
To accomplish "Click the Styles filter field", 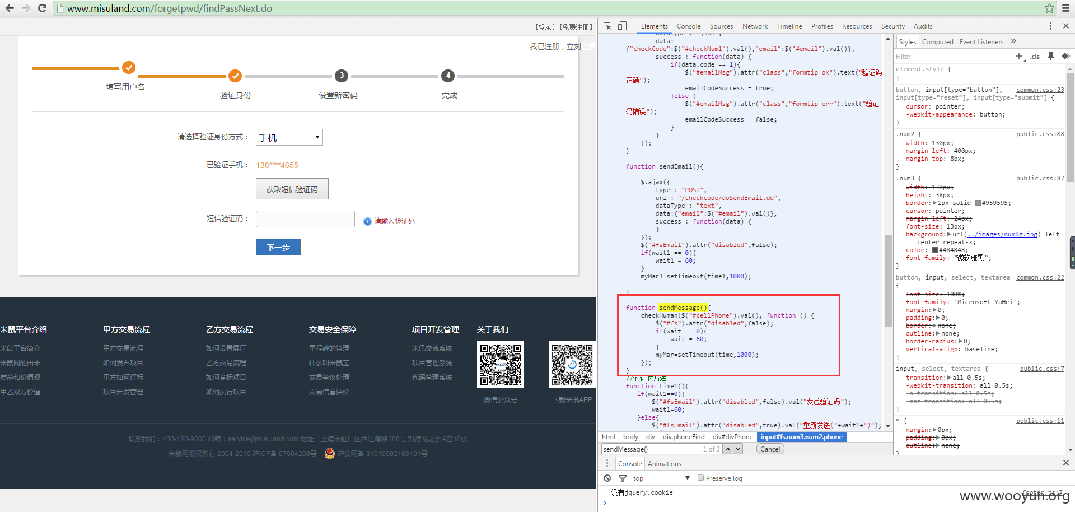I will click(952, 56).
